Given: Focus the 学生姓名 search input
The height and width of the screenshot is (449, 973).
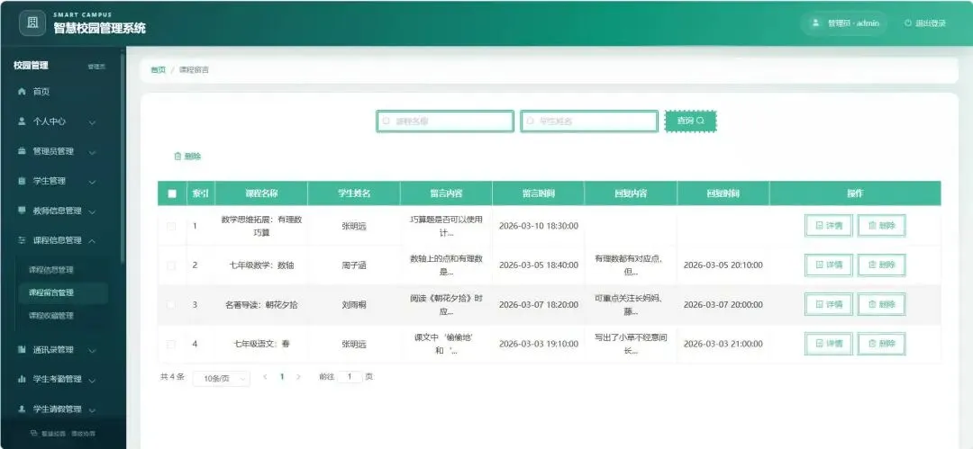Looking at the screenshot, I should coord(589,121).
